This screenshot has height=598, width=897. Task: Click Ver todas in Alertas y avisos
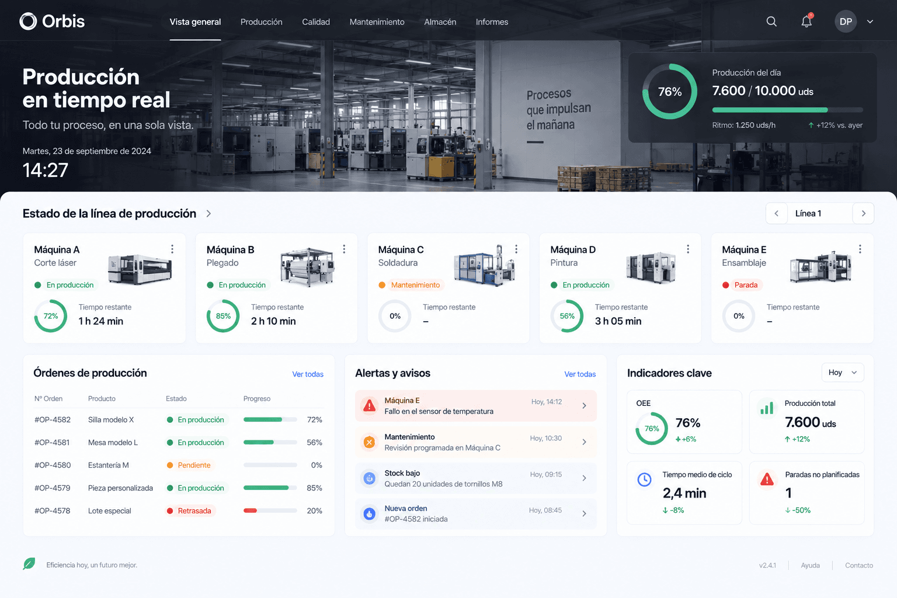580,374
